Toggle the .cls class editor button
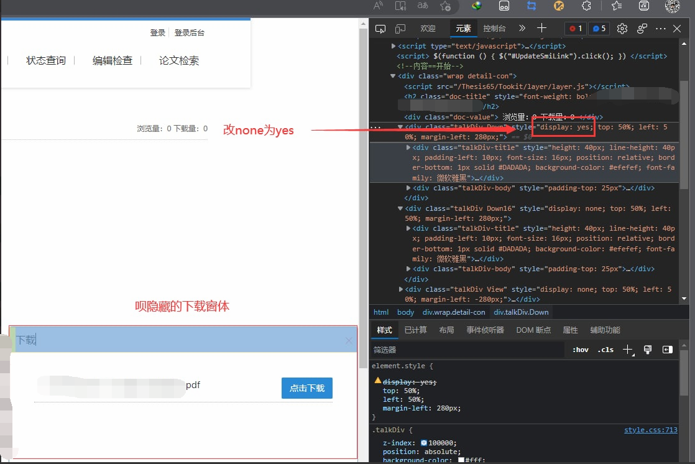This screenshot has height=464, width=695. point(605,350)
